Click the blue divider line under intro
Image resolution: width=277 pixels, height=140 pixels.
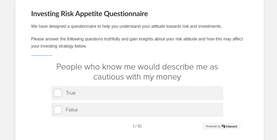pos(42,56)
